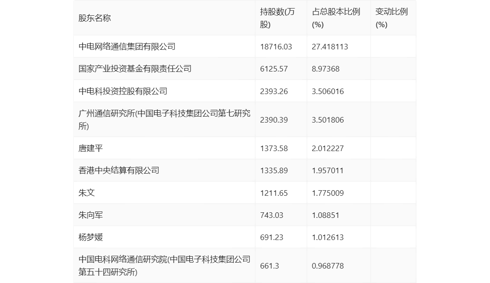
Task: Click the percentage 1.012613
Action: point(327,237)
